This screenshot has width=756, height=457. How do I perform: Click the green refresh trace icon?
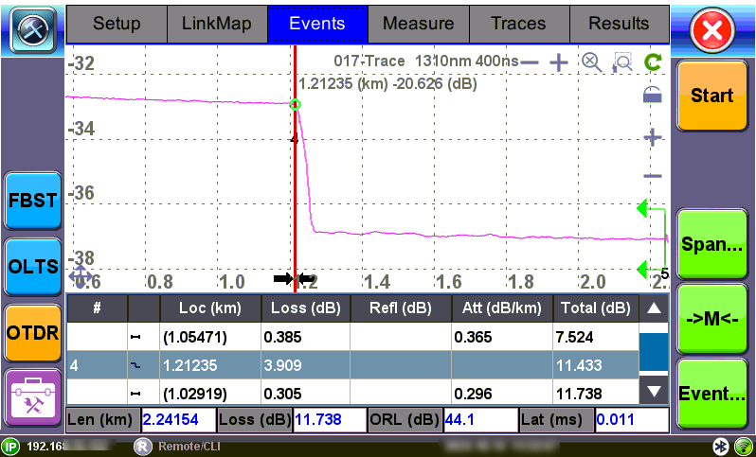pyautogui.click(x=652, y=62)
